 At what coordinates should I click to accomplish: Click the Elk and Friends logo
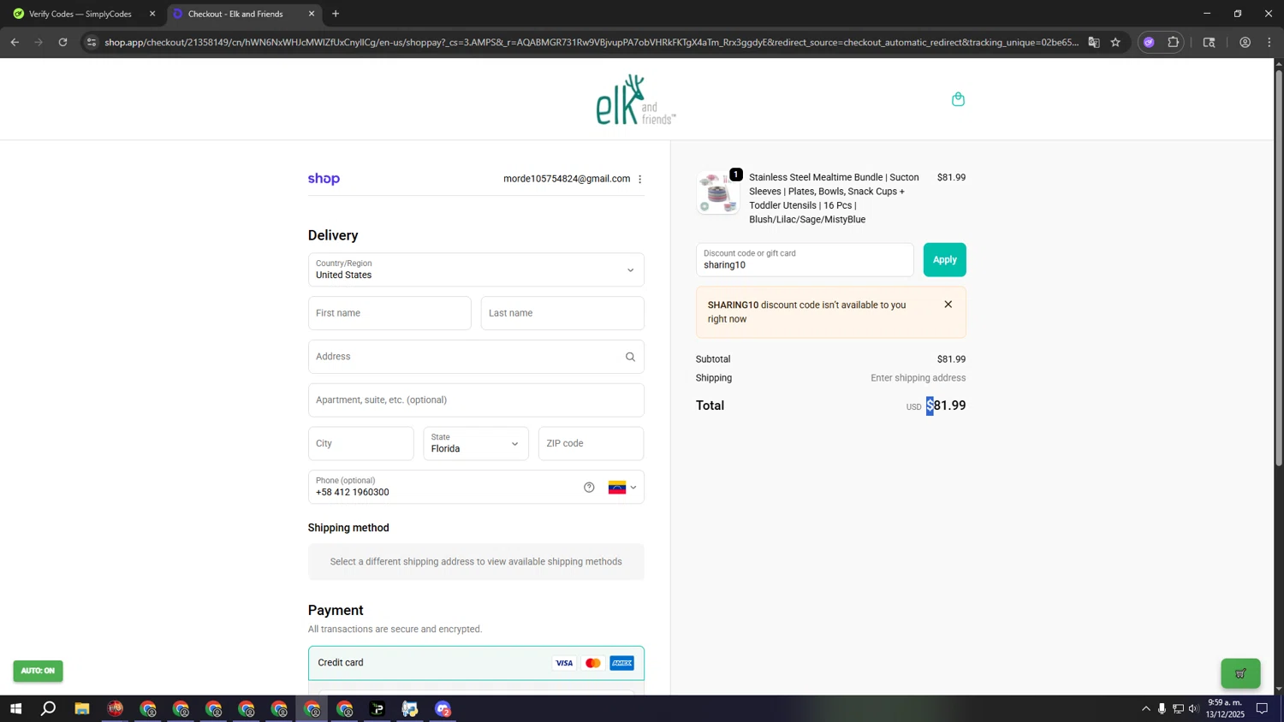(x=636, y=99)
